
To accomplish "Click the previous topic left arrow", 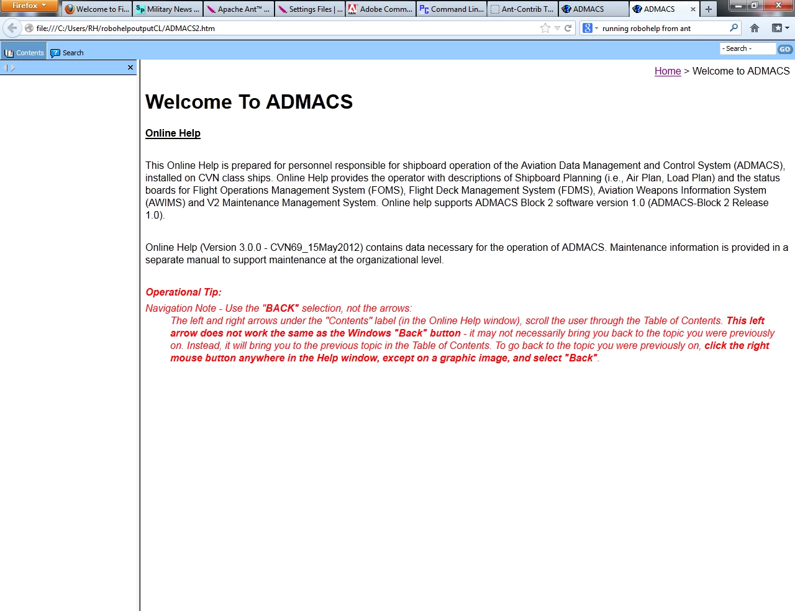I will [6, 68].
